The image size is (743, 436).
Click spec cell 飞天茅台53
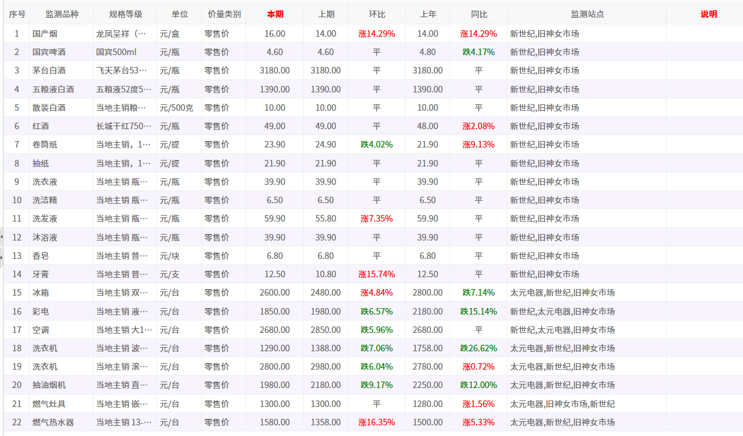(125, 70)
